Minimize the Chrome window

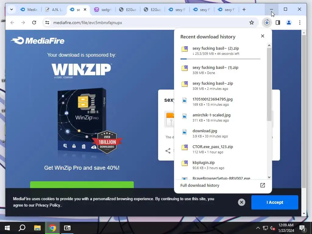271,9
